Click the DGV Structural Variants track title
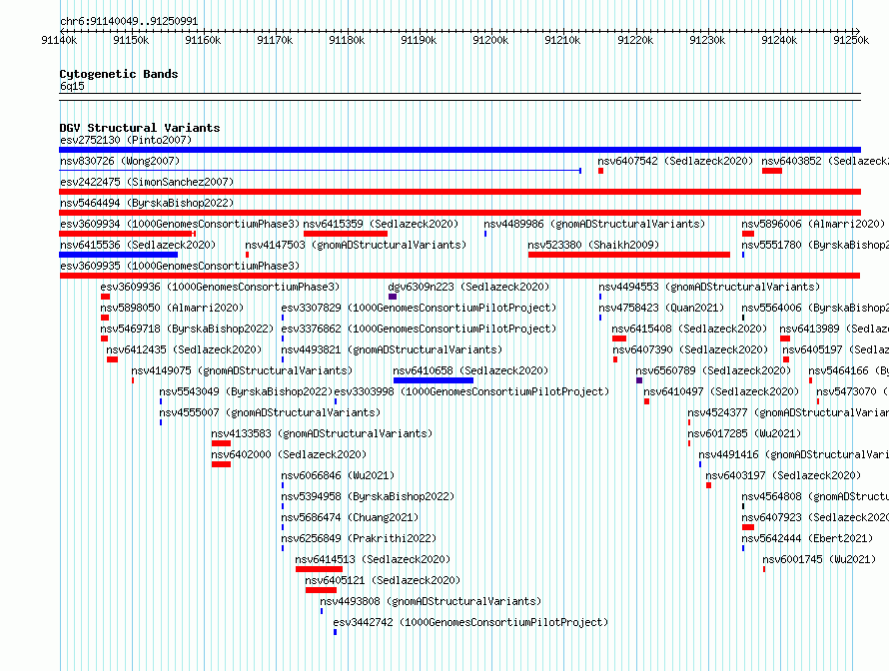Screen dimensions: 889x671 click(x=140, y=128)
